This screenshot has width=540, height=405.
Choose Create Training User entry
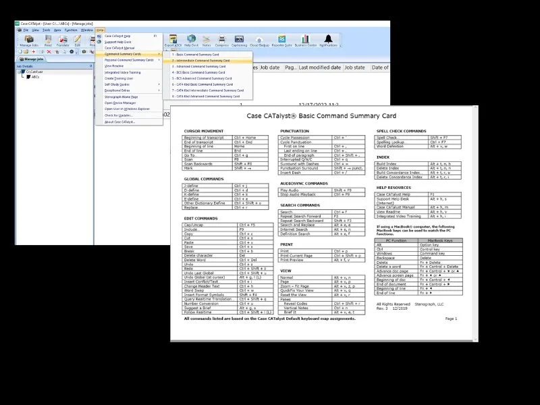[129, 78]
